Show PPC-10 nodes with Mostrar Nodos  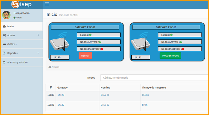(171, 56)
